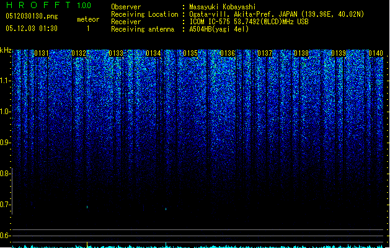
Task: Click the 0131 time marker
Action: [x=42, y=53]
